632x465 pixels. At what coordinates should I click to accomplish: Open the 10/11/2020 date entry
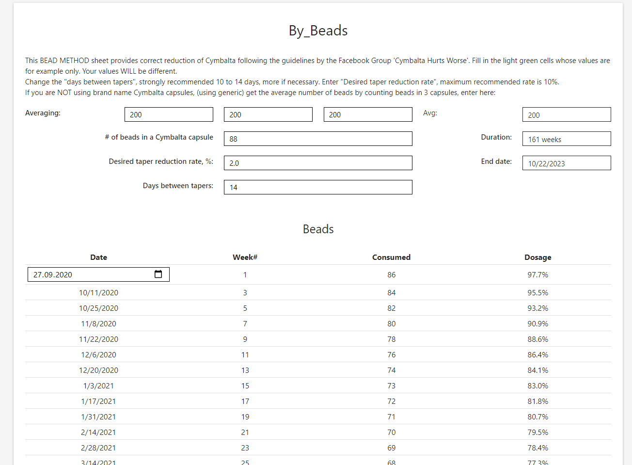coord(98,292)
